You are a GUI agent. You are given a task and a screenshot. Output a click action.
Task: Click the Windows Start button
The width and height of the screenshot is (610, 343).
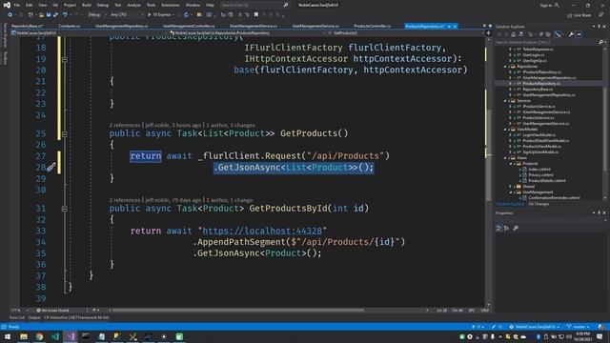click(x=8, y=336)
